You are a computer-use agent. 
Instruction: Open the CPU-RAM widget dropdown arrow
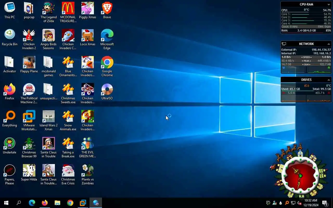[329, 4]
